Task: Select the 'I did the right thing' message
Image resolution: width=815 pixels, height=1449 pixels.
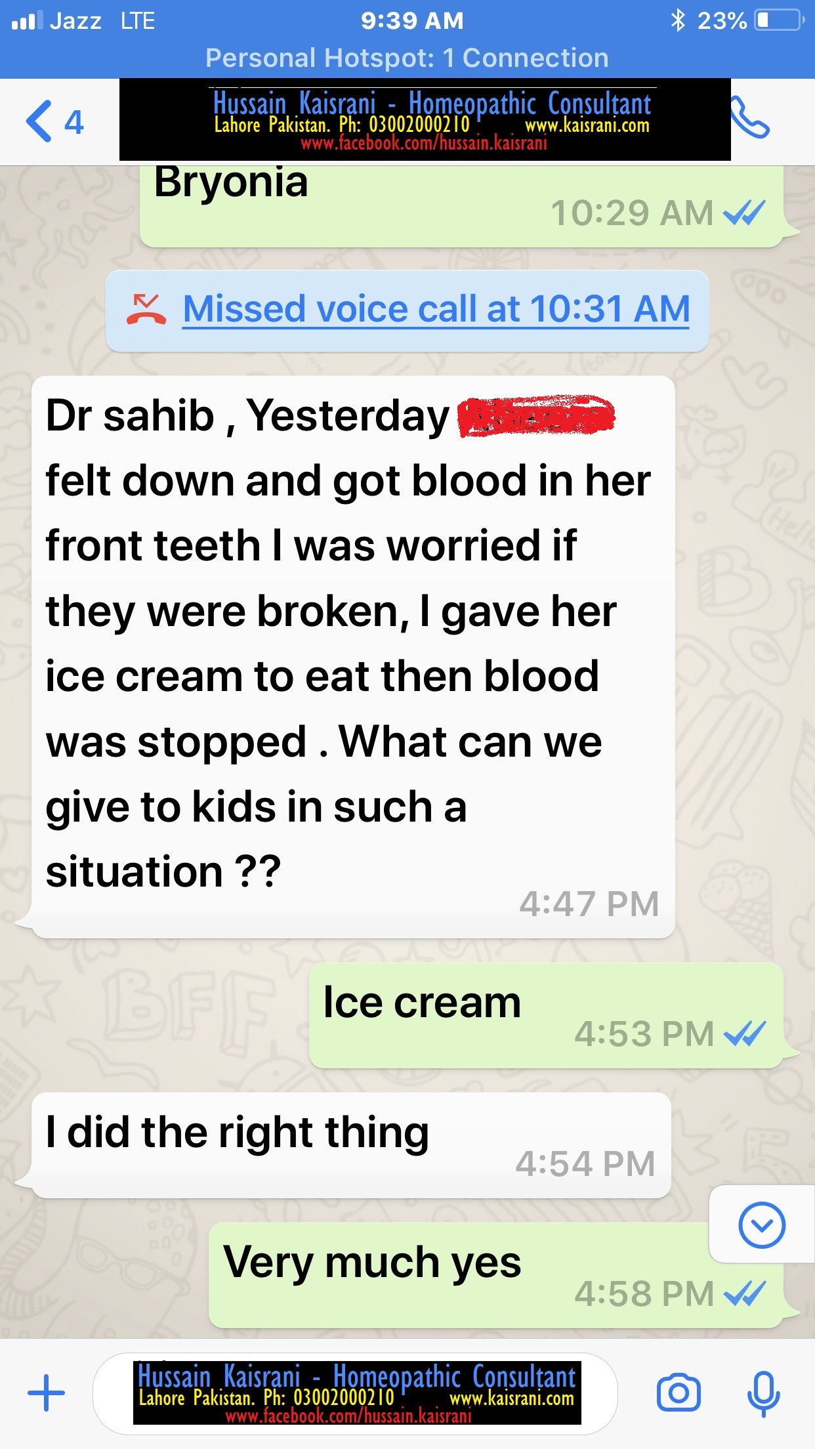Action: coord(351,1145)
